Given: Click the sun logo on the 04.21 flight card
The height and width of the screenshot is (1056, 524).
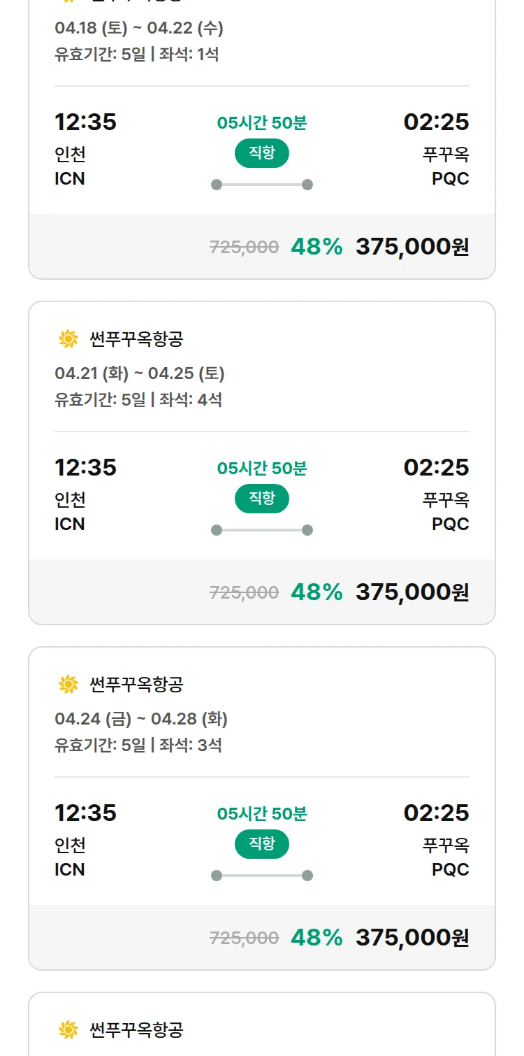Looking at the screenshot, I should pyautogui.click(x=68, y=339).
